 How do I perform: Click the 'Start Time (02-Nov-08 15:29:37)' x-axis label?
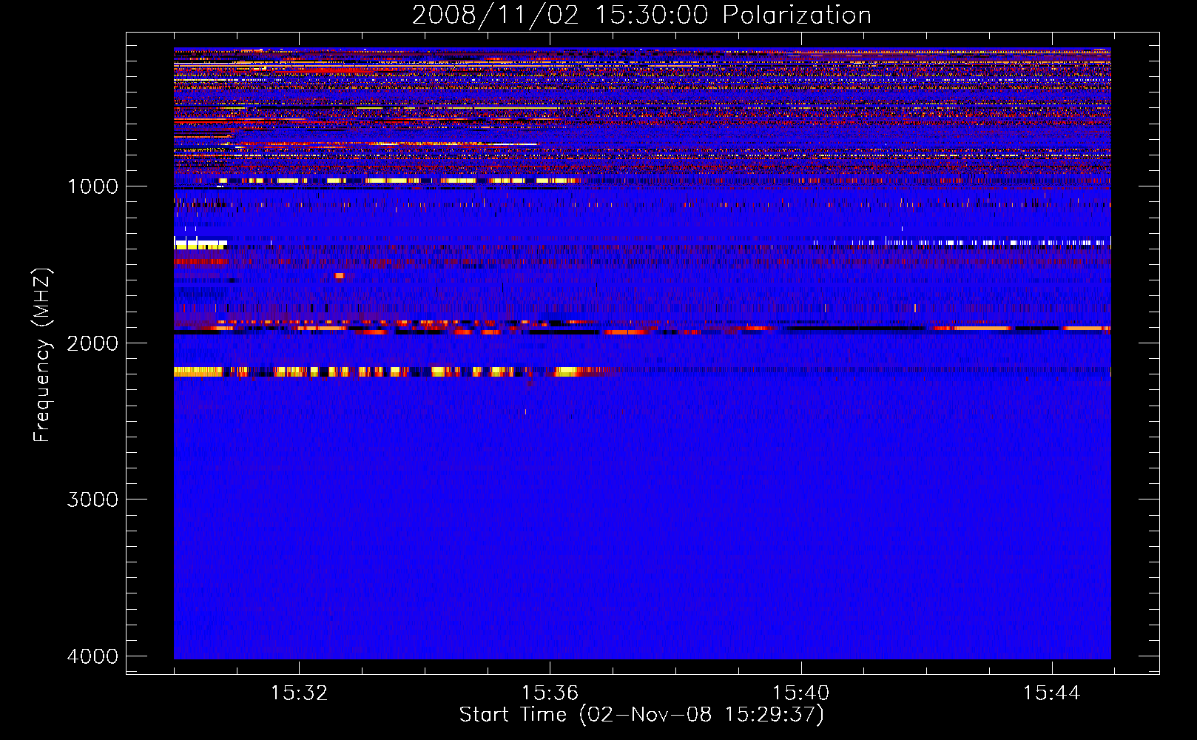coord(641,715)
